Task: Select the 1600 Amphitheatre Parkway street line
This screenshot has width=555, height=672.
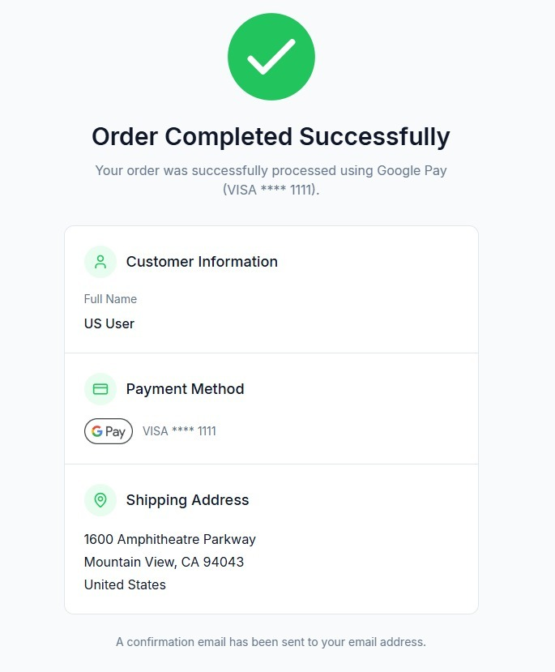Action: (170, 539)
